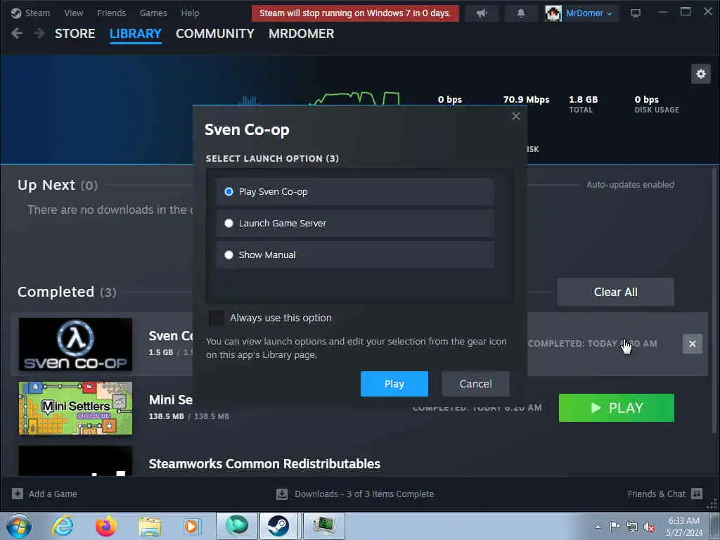Open the Steamworks Common Redistributables thumbnail

pos(75,461)
